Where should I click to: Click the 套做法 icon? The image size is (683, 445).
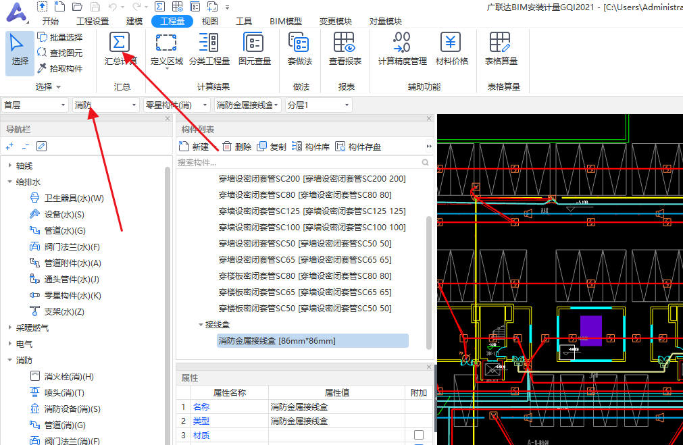click(299, 44)
